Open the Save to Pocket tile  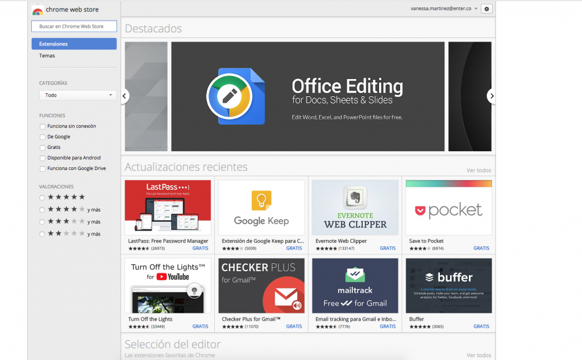448,208
